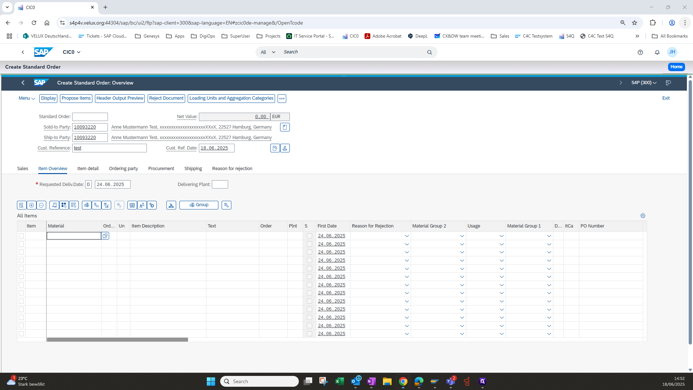Screen dimensions: 693x390
Task: Click the item availability scales icon
Action: 87,205
